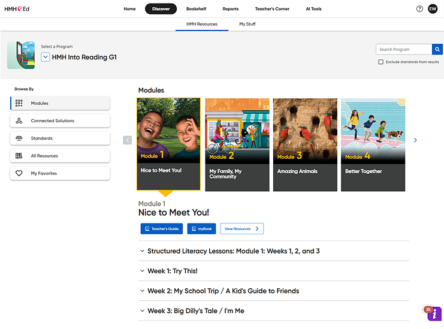Open the Bookshelf menu item

coord(196,9)
